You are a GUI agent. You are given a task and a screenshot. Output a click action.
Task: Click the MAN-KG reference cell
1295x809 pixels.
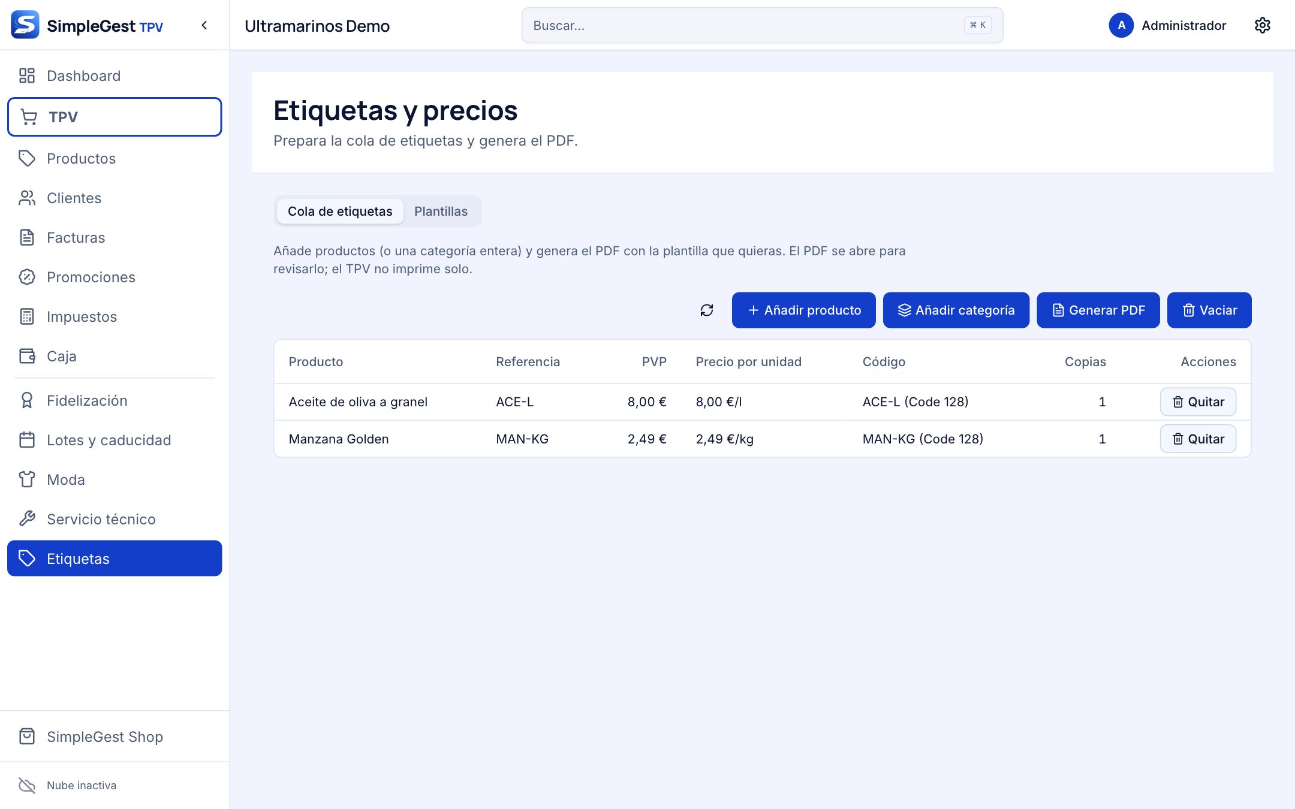(522, 439)
